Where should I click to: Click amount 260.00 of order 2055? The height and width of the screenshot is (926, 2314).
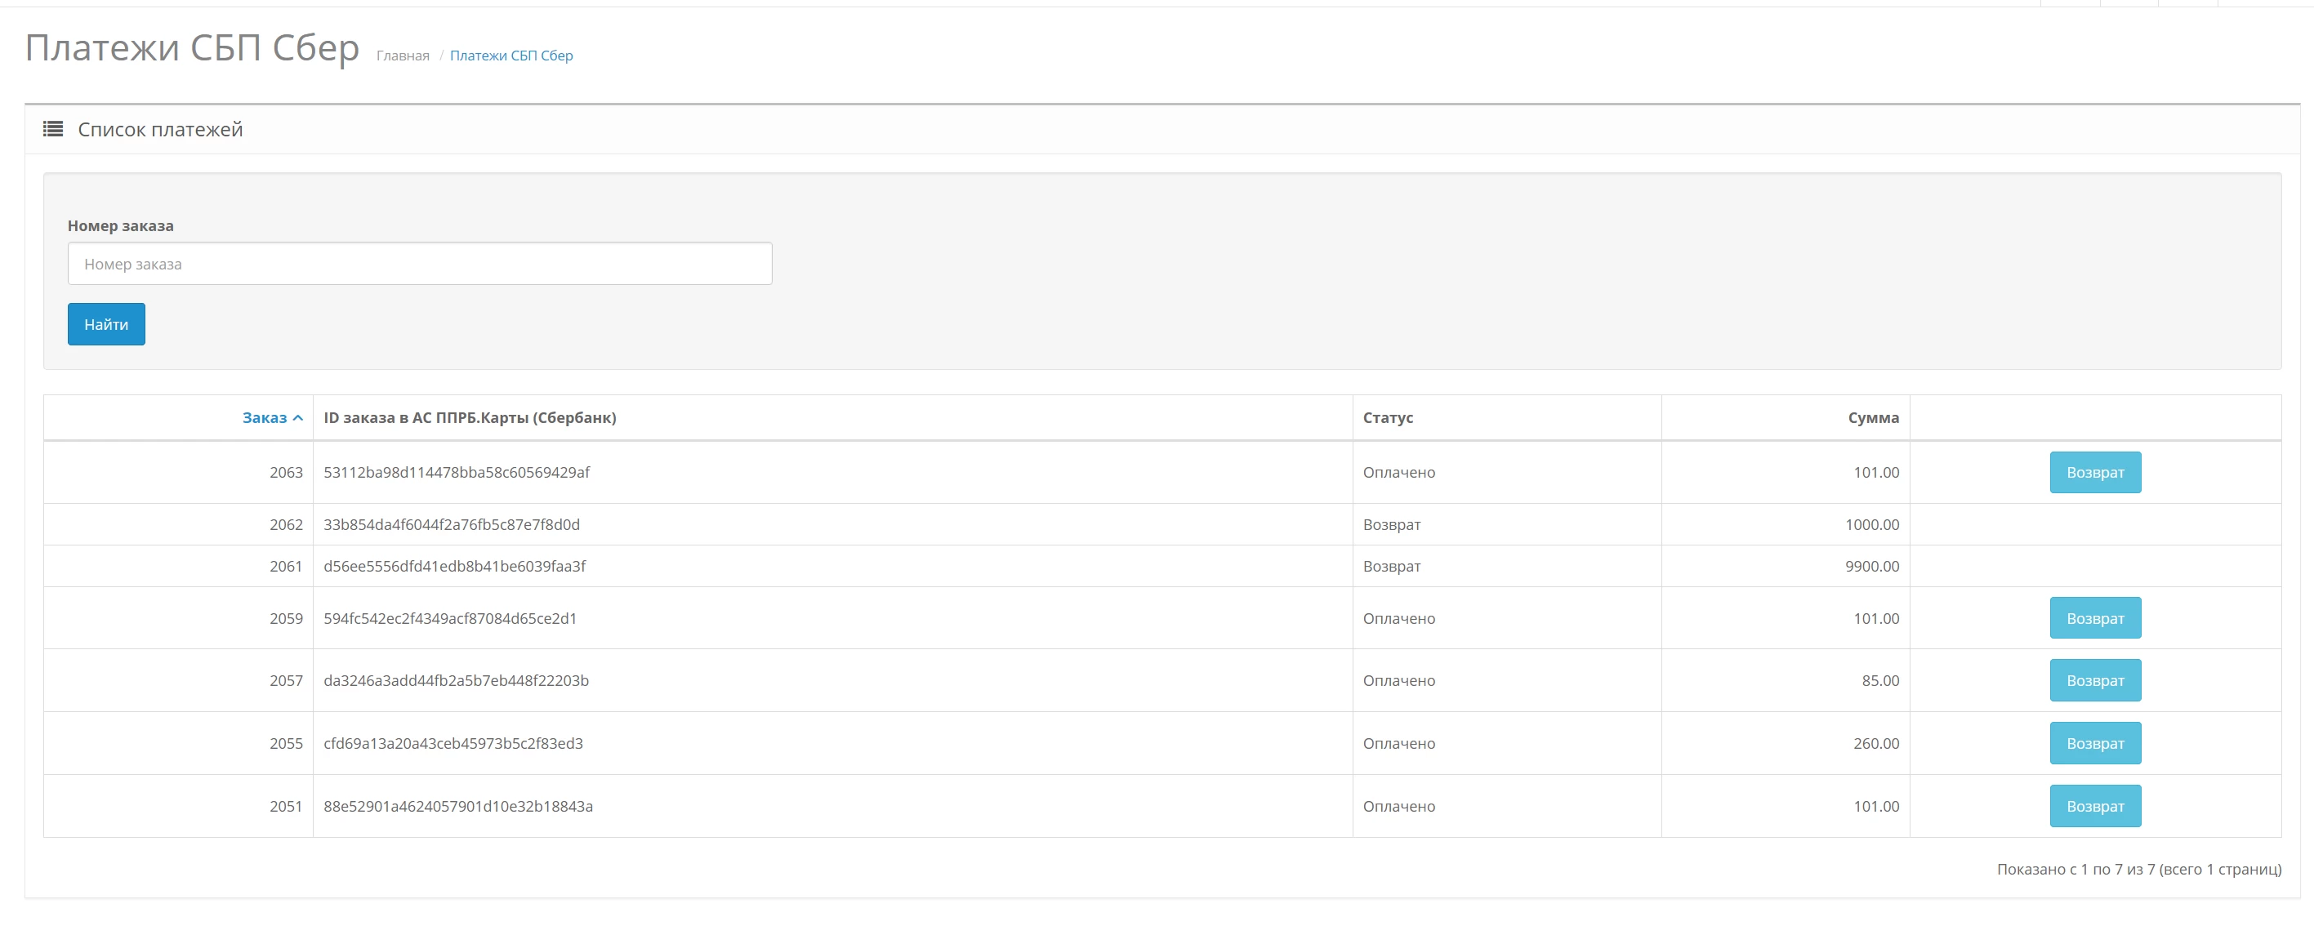(1876, 744)
